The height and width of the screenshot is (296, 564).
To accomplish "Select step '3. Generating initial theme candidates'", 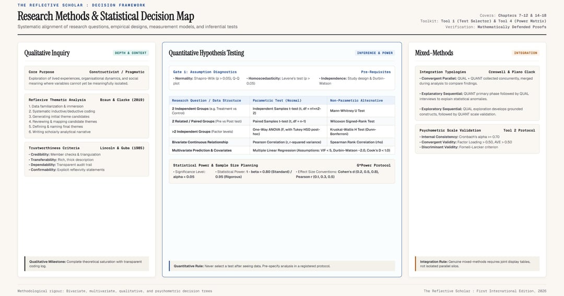I will point(59,116).
